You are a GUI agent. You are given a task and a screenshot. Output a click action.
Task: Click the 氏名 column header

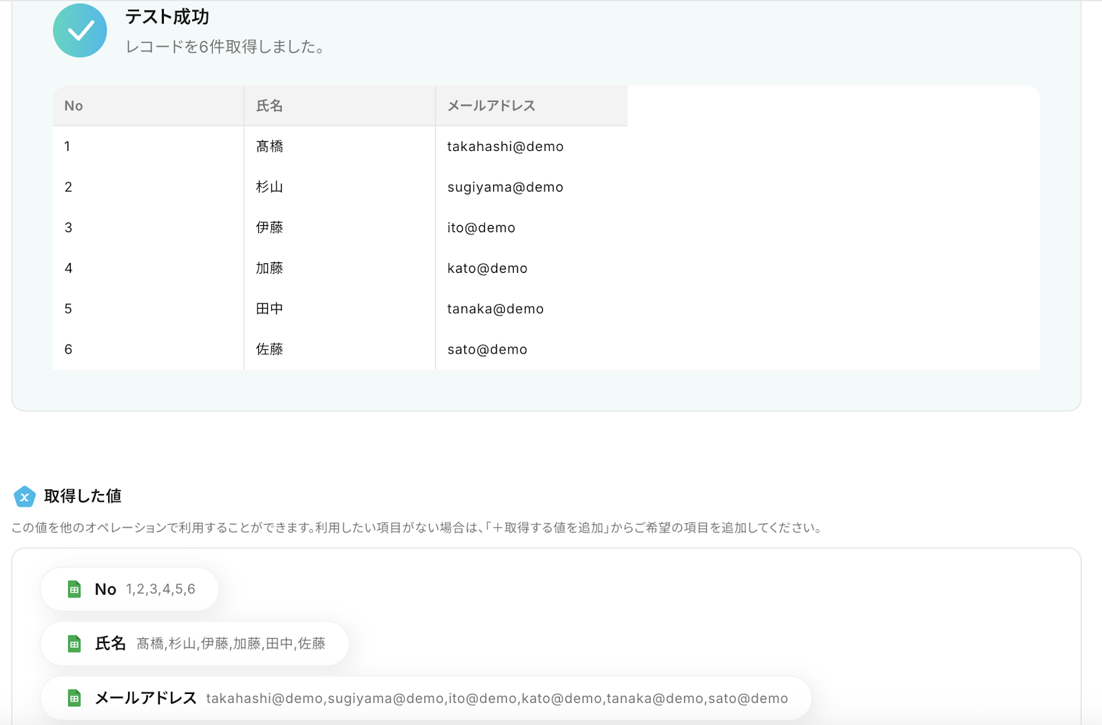point(269,105)
